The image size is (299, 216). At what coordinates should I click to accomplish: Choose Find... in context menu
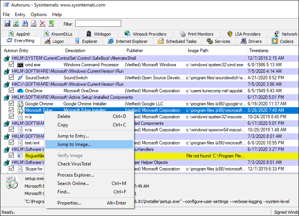(89, 191)
